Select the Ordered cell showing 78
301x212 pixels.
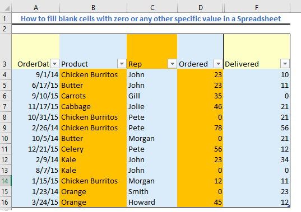(200, 128)
